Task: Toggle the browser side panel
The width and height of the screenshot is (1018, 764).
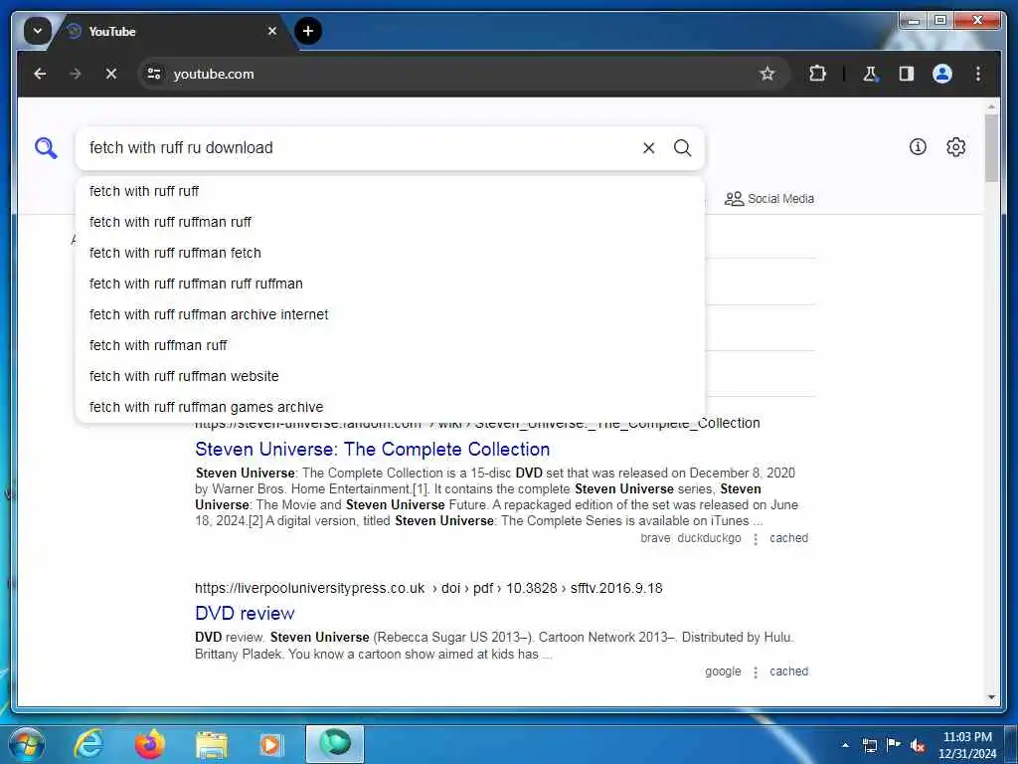Action: click(x=907, y=74)
